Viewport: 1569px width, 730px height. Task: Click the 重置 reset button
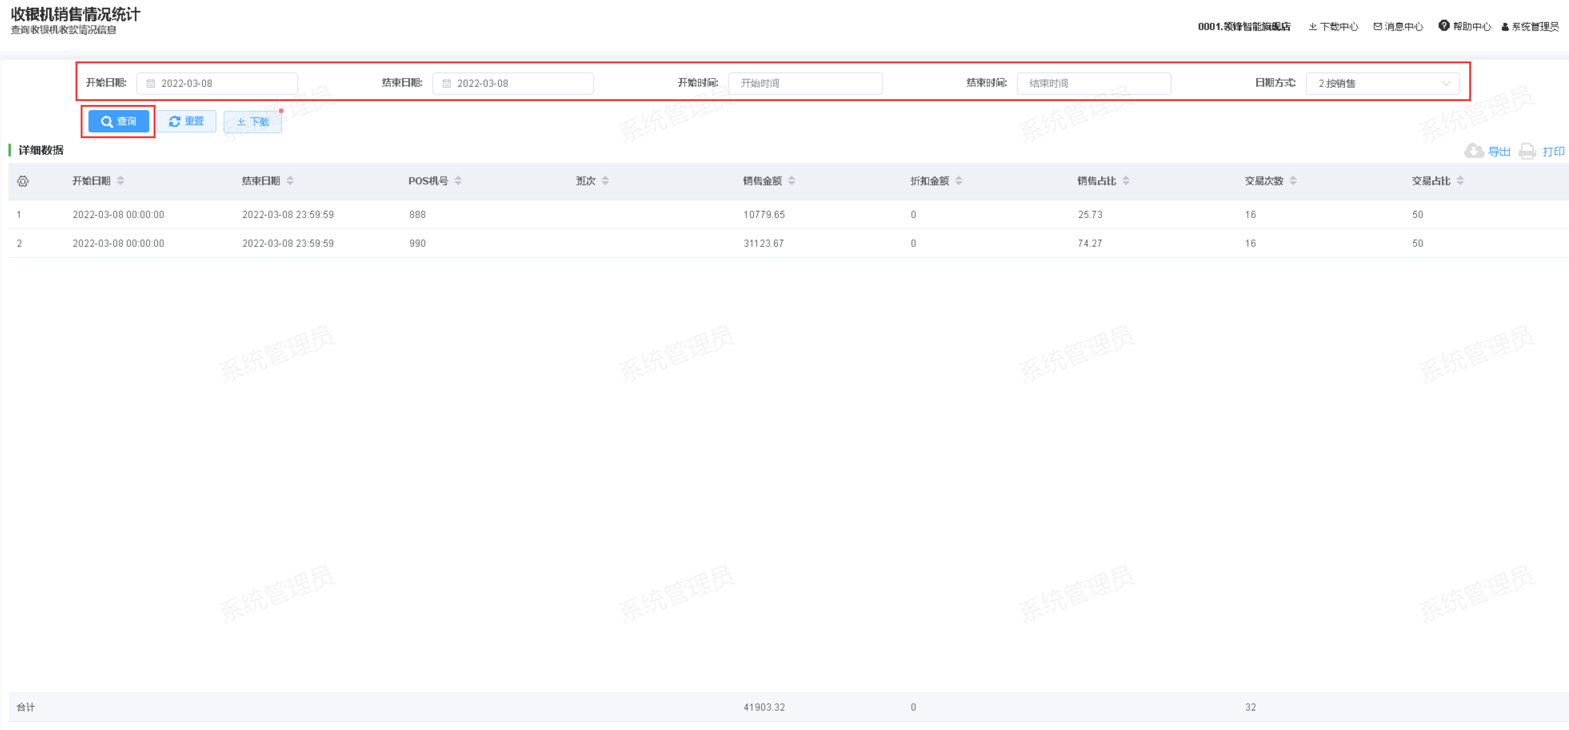186,122
